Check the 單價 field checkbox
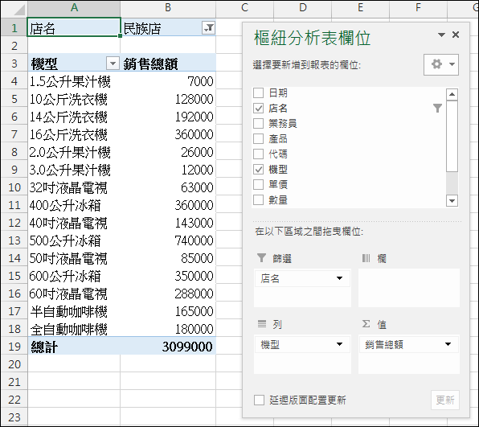The height and width of the screenshot is (427, 479). pos(259,184)
